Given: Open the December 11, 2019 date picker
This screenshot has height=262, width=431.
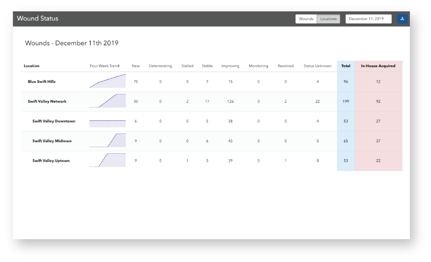Looking at the screenshot, I should [x=368, y=19].
